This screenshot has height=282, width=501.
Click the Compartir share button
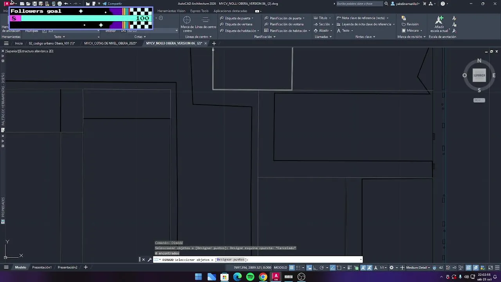112,4
